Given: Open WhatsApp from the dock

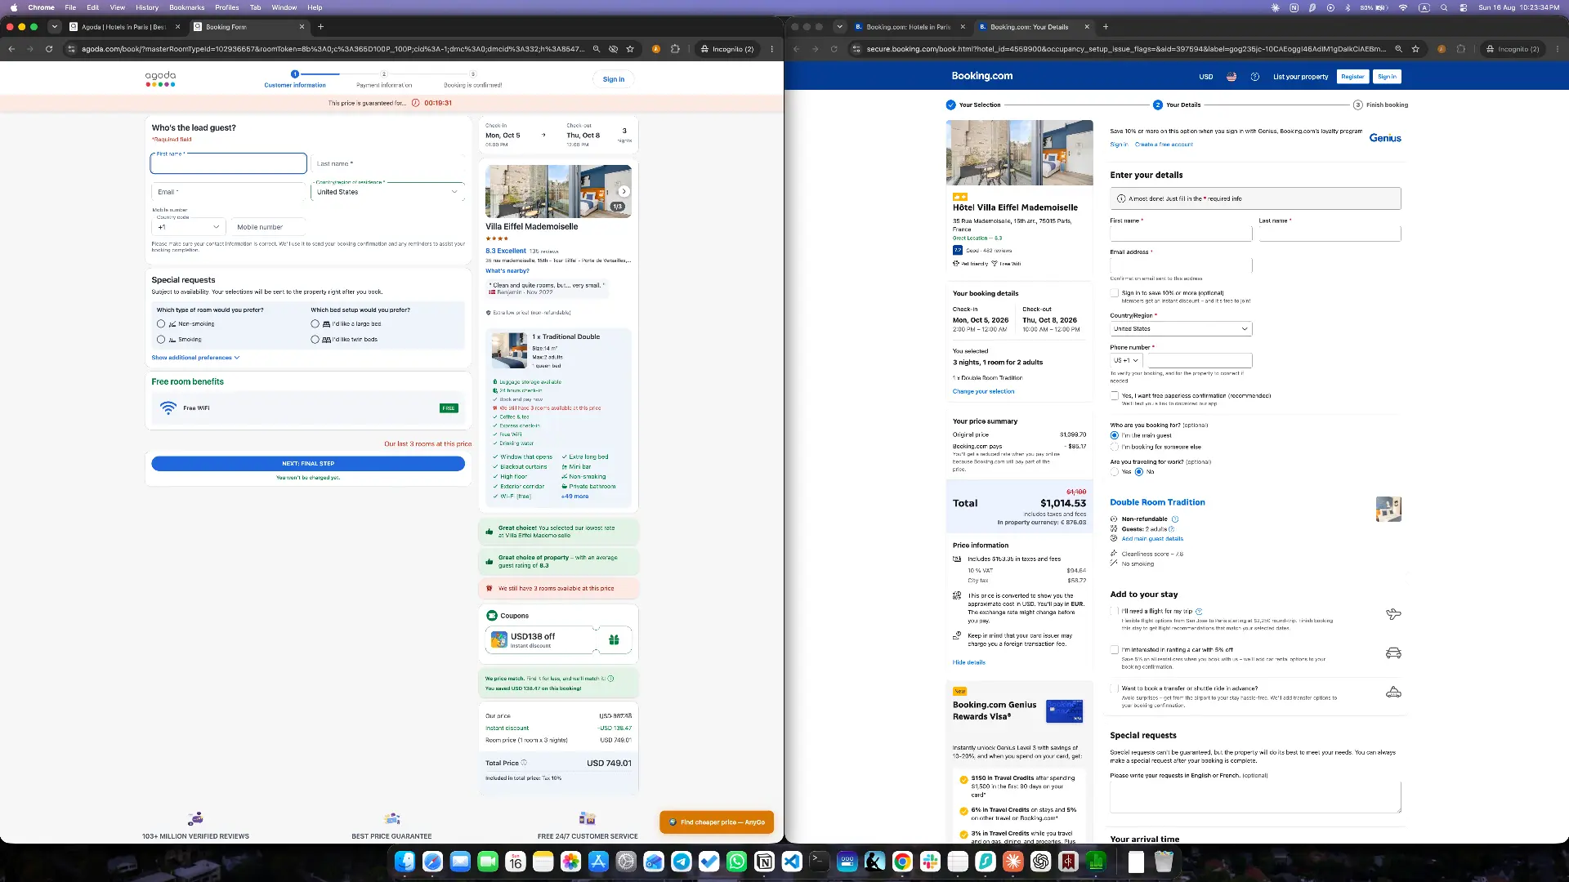Looking at the screenshot, I should [736, 861].
